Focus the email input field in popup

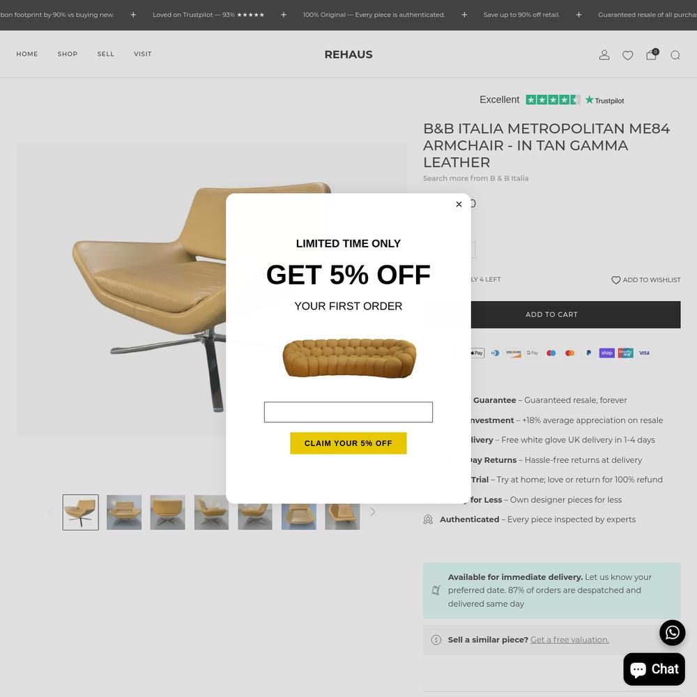click(348, 412)
